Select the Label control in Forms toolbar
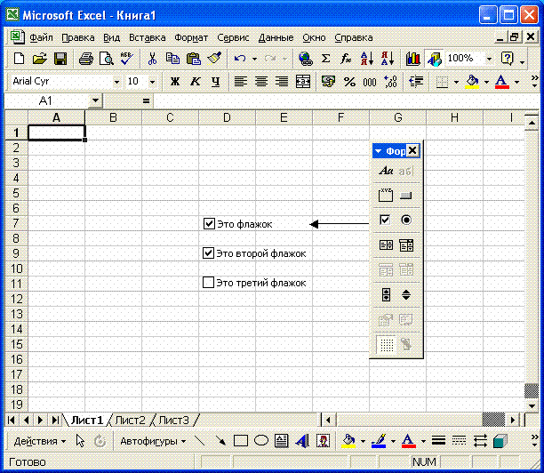The height and width of the screenshot is (473, 544). 386,171
